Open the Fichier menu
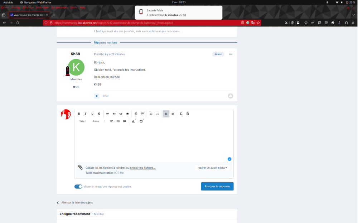The height and width of the screenshot is (223, 358). click(x=5, y=7)
